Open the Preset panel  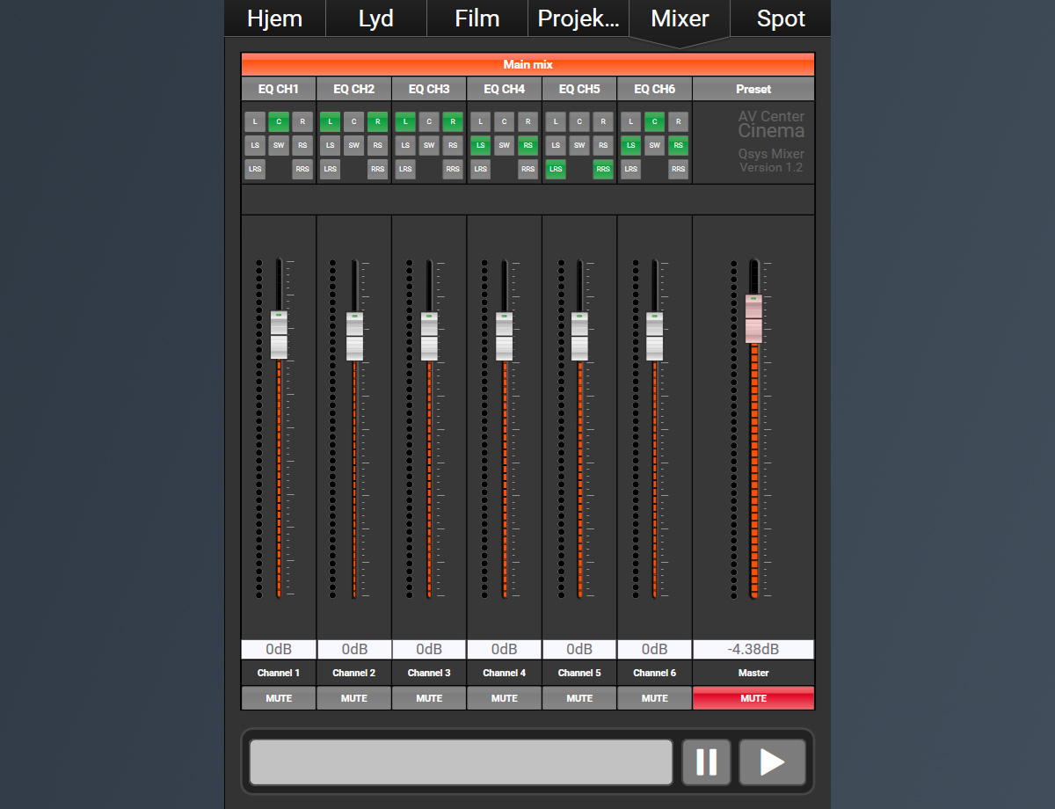click(753, 89)
